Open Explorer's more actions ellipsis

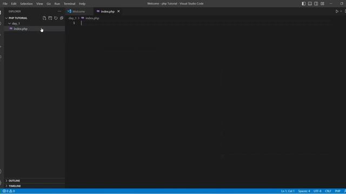click(x=59, y=11)
